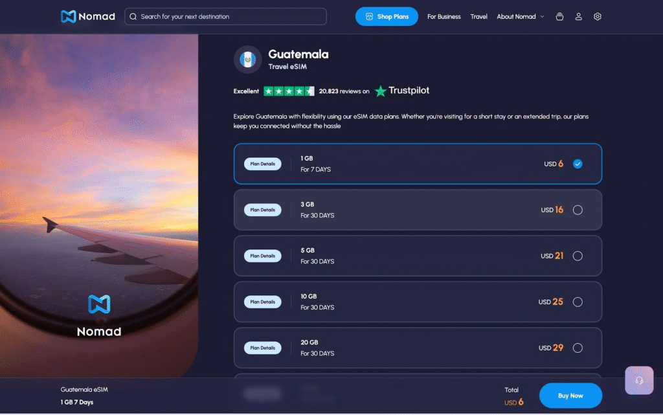Click the 3 GB For 30 DAYS text
Image resolution: width=663 pixels, height=415 pixels.
tap(317, 210)
